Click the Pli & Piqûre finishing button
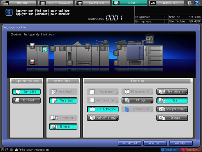Viewport: 202px width, 152px height. pyautogui.click(x=103, y=109)
